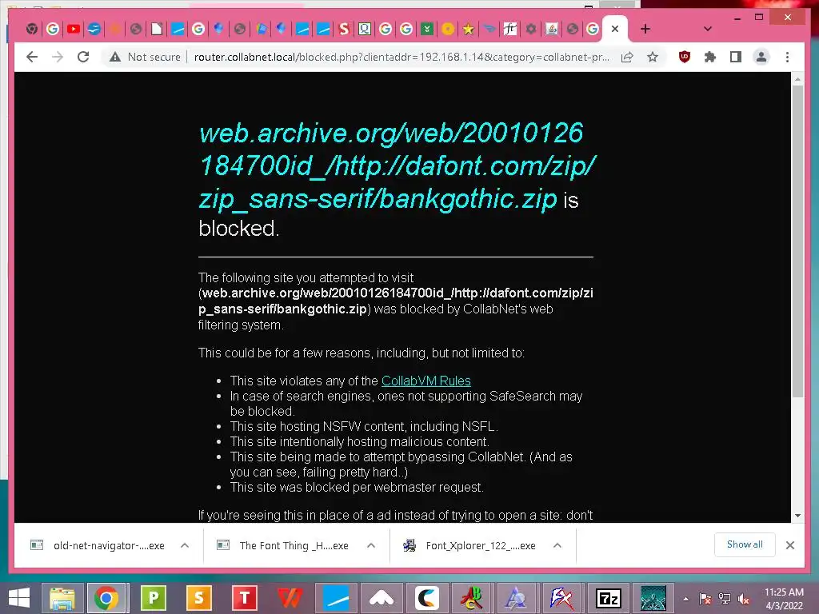819x614 pixels.
Task: Click the page scrollbar down arrow
Action: (797, 516)
